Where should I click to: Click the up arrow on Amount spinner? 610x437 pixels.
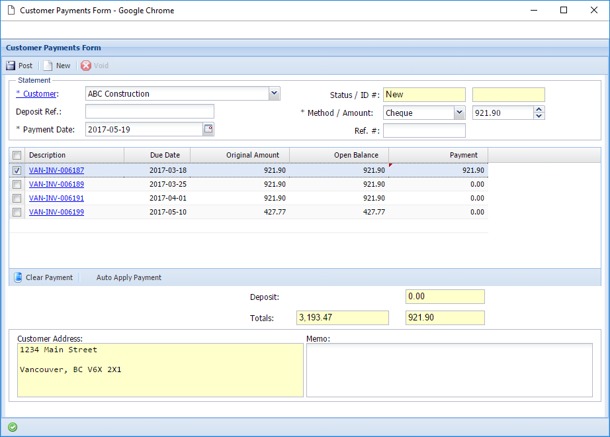[x=538, y=110]
